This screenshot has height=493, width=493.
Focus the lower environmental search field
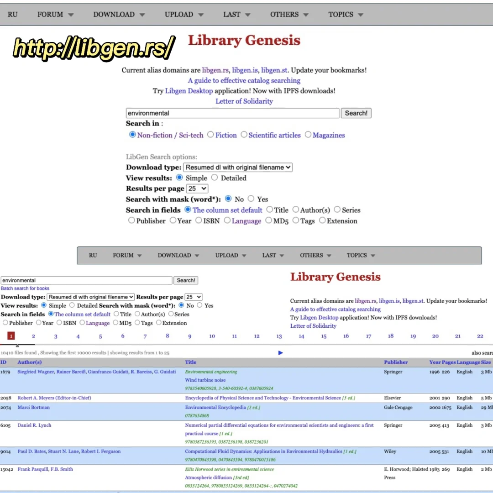[86, 280]
